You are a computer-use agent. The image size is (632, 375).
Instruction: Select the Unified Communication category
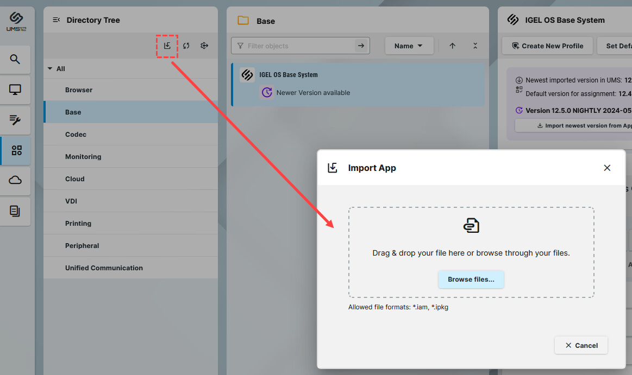point(104,268)
